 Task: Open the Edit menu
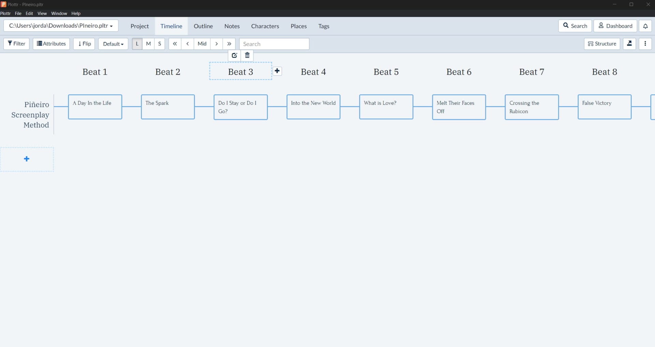point(29,13)
